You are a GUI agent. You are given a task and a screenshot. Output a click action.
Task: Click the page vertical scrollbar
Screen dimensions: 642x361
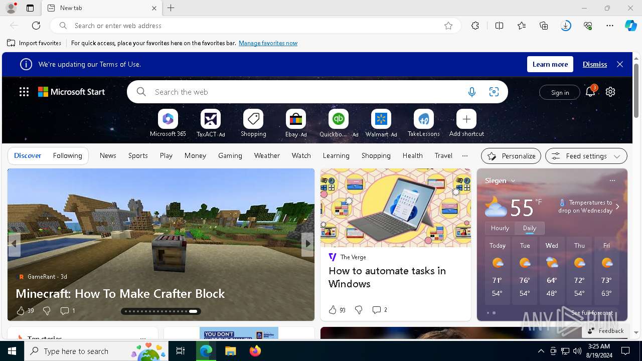[x=636, y=90]
